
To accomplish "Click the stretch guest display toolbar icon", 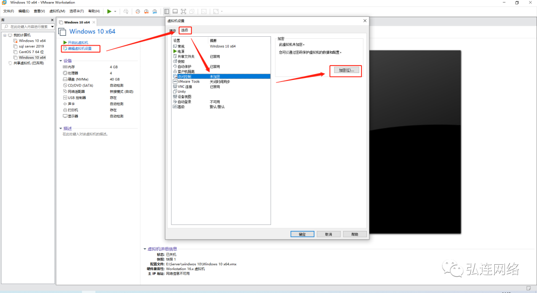I will pos(216,11).
